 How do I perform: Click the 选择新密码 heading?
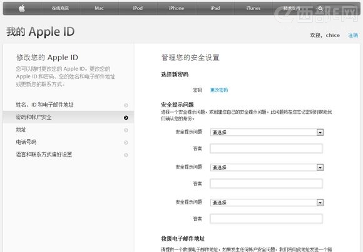pyautogui.click(x=175, y=75)
